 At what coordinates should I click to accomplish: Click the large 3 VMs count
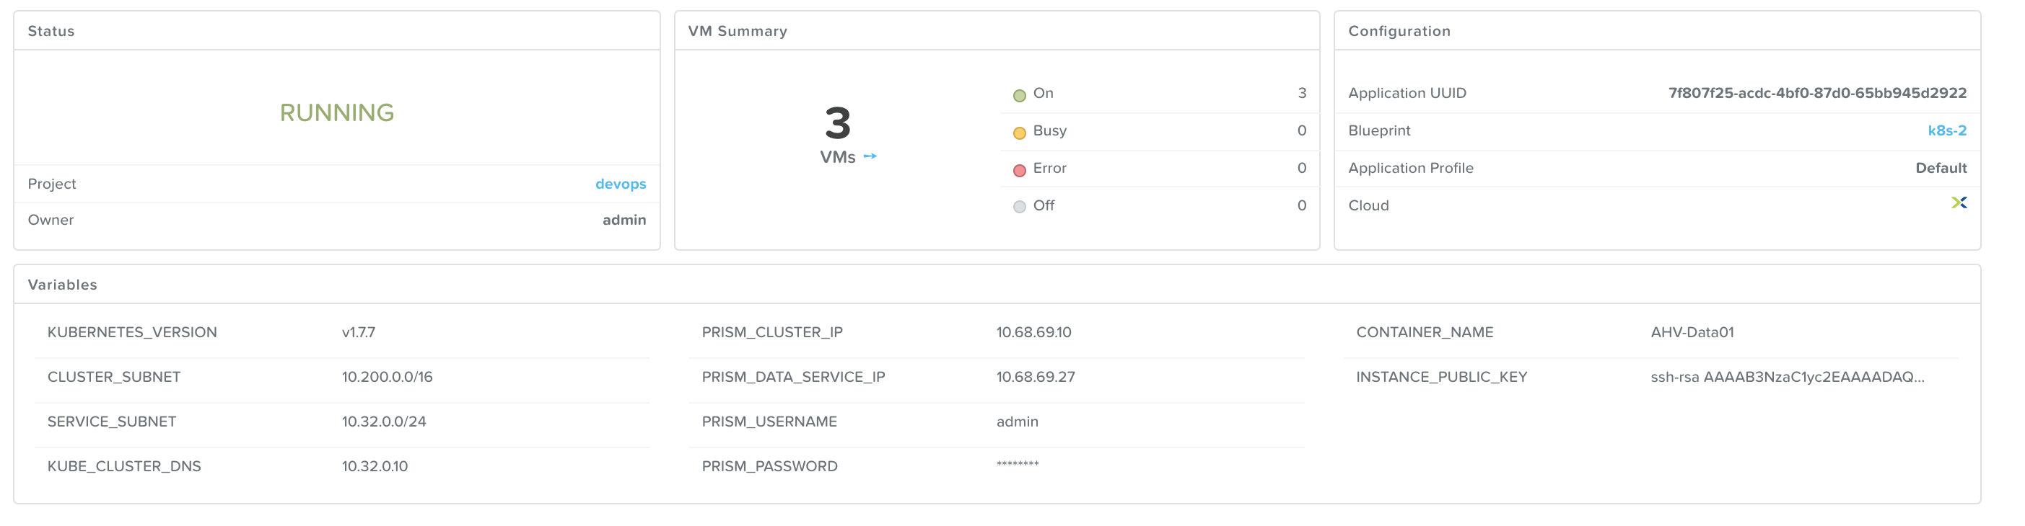[837, 123]
